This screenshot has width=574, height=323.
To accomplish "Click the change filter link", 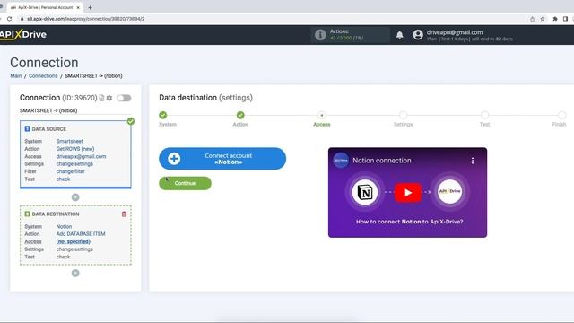I will [70, 171].
